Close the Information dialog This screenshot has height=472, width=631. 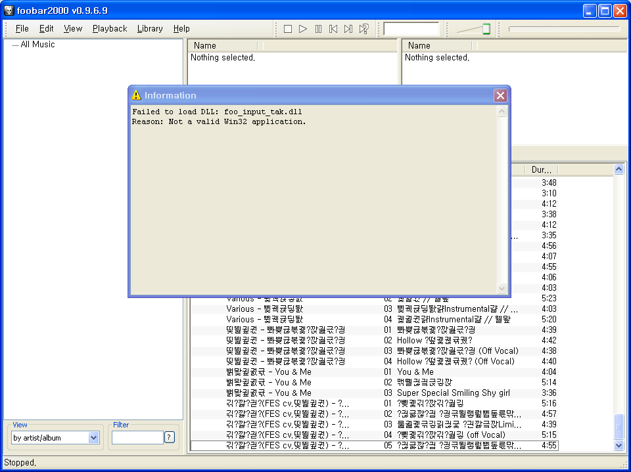click(x=500, y=95)
